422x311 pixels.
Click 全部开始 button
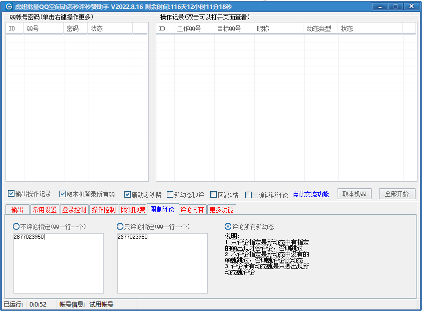click(x=397, y=194)
